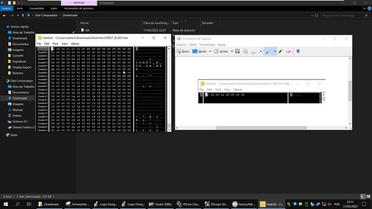Screen dimensions: 372x209
Task: Open Ferramentas menu in Snipping Tool
Action: coord(207,45)
